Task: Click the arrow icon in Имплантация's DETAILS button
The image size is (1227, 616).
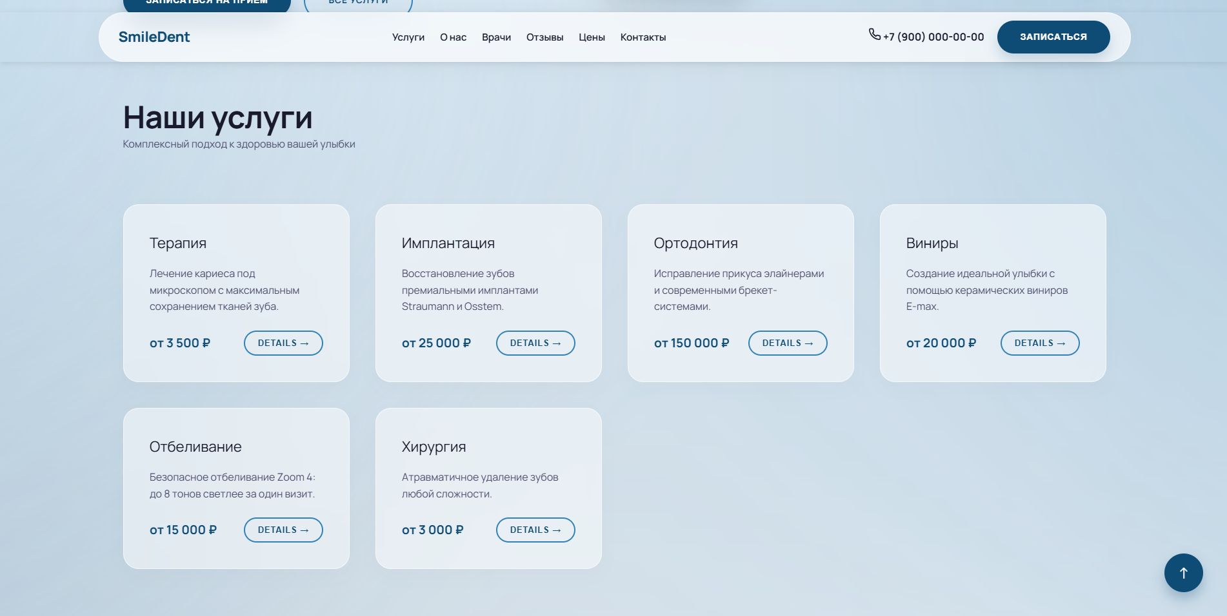Action: click(555, 343)
